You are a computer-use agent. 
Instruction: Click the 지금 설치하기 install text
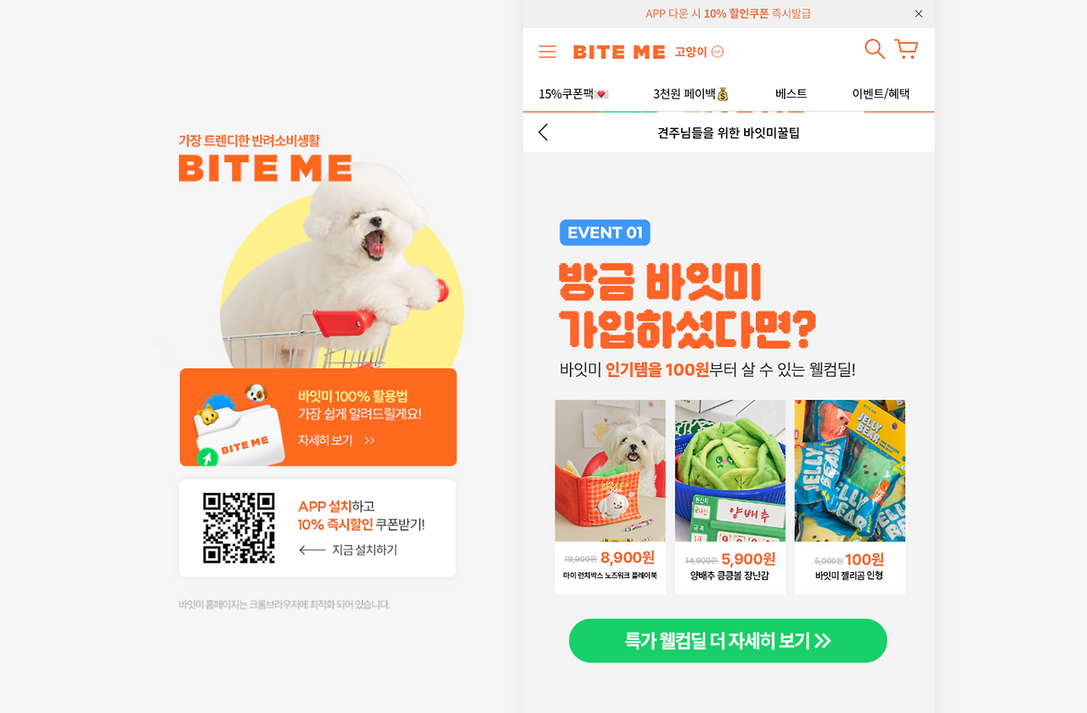click(x=364, y=550)
